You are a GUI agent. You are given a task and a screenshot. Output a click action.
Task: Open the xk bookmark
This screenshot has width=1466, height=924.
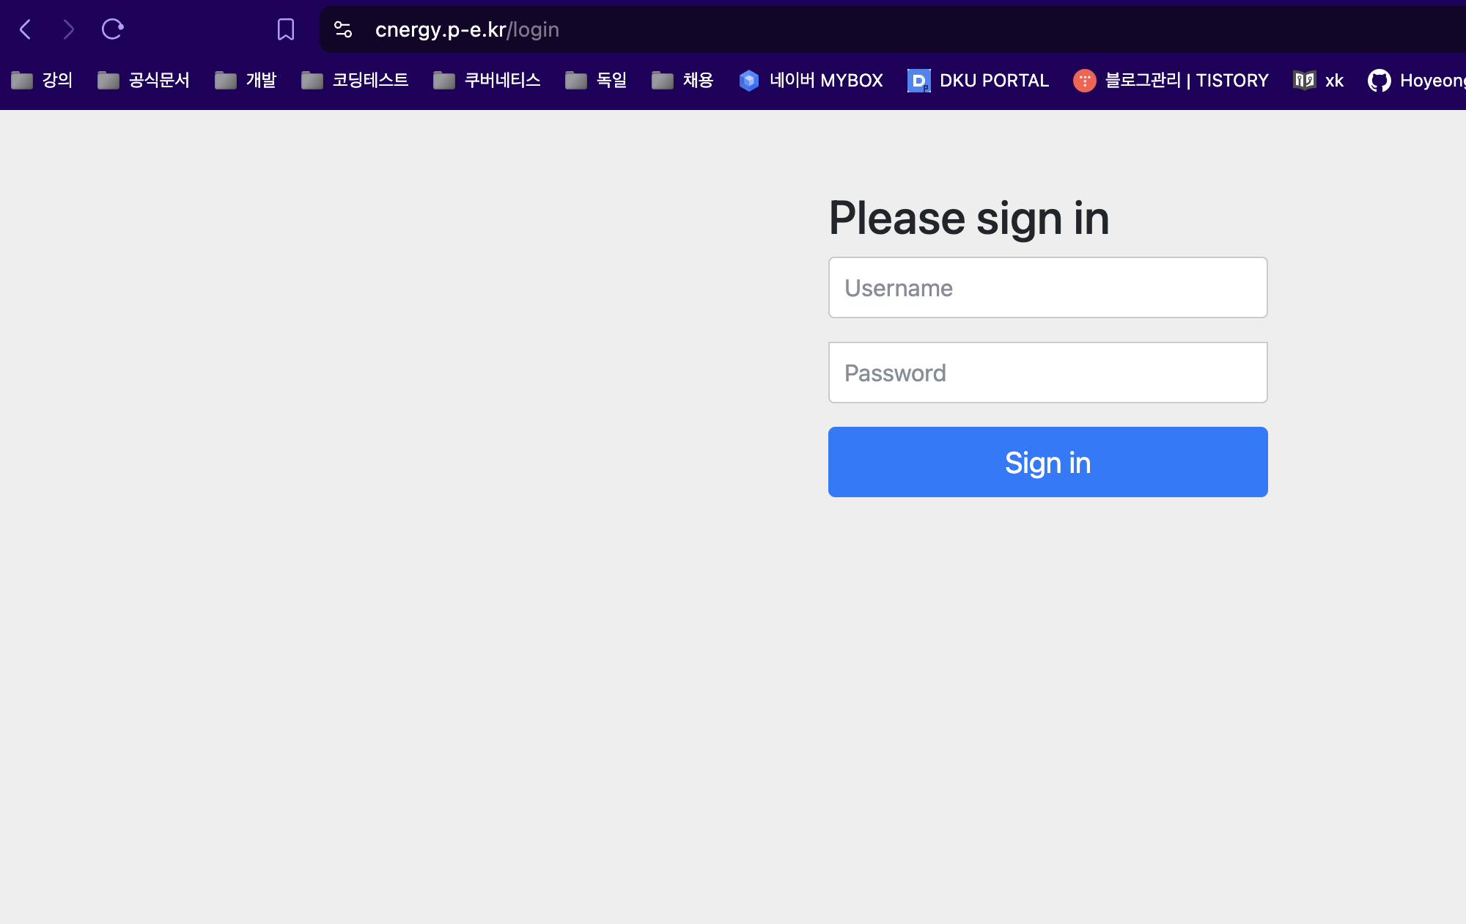click(1318, 80)
